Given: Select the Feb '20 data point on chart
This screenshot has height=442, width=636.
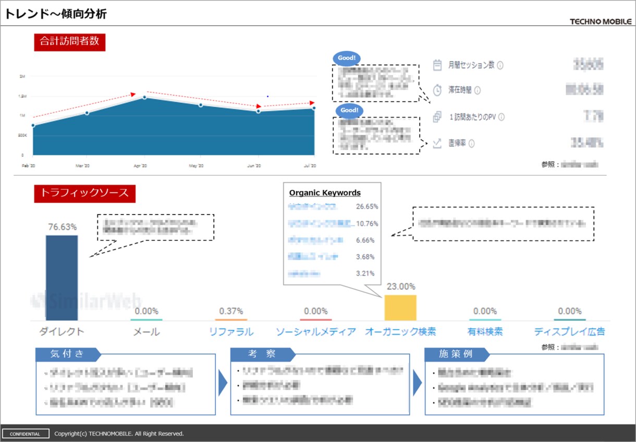Looking at the screenshot, I should click(33, 125).
